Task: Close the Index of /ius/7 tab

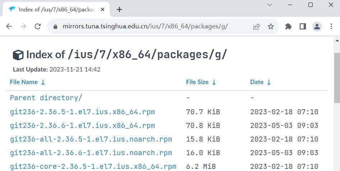Action: click(103, 9)
